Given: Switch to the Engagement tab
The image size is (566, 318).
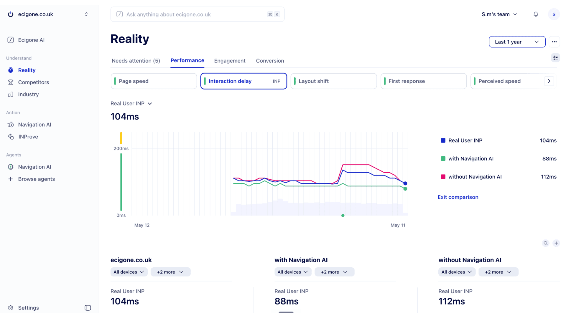Looking at the screenshot, I should 230,61.
